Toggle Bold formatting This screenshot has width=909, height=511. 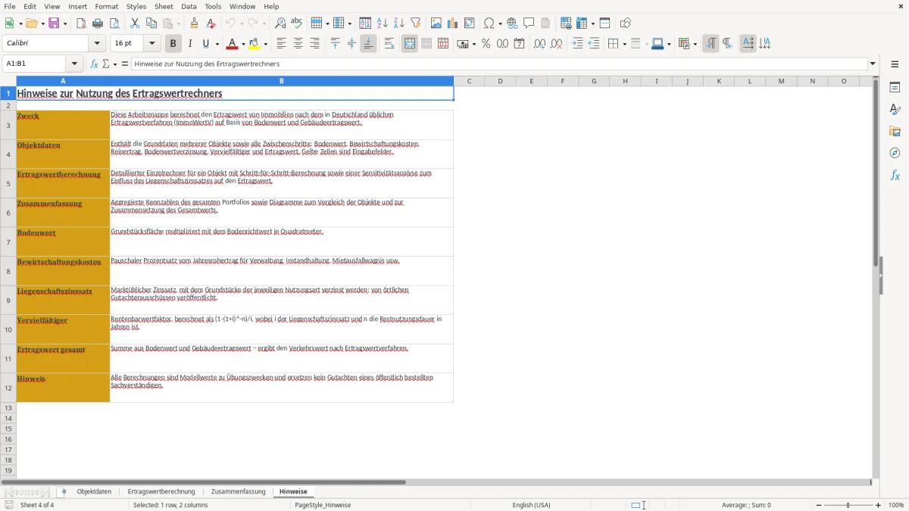click(173, 44)
